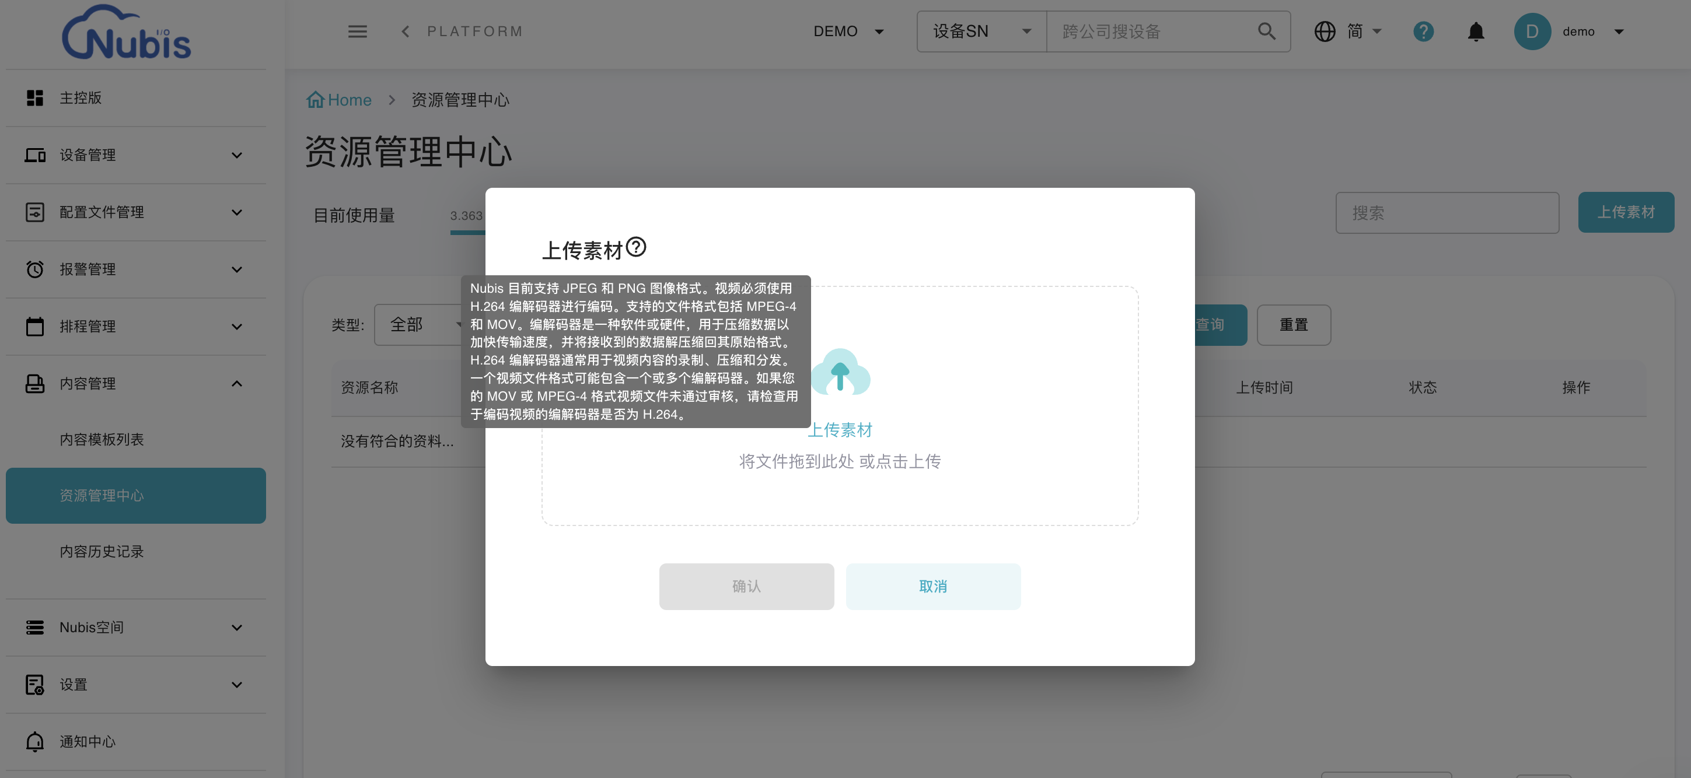Click the help question mark in header
This screenshot has width=1691, height=778.
[1423, 31]
